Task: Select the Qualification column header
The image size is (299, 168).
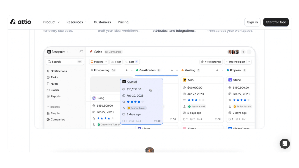Action: (148, 70)
